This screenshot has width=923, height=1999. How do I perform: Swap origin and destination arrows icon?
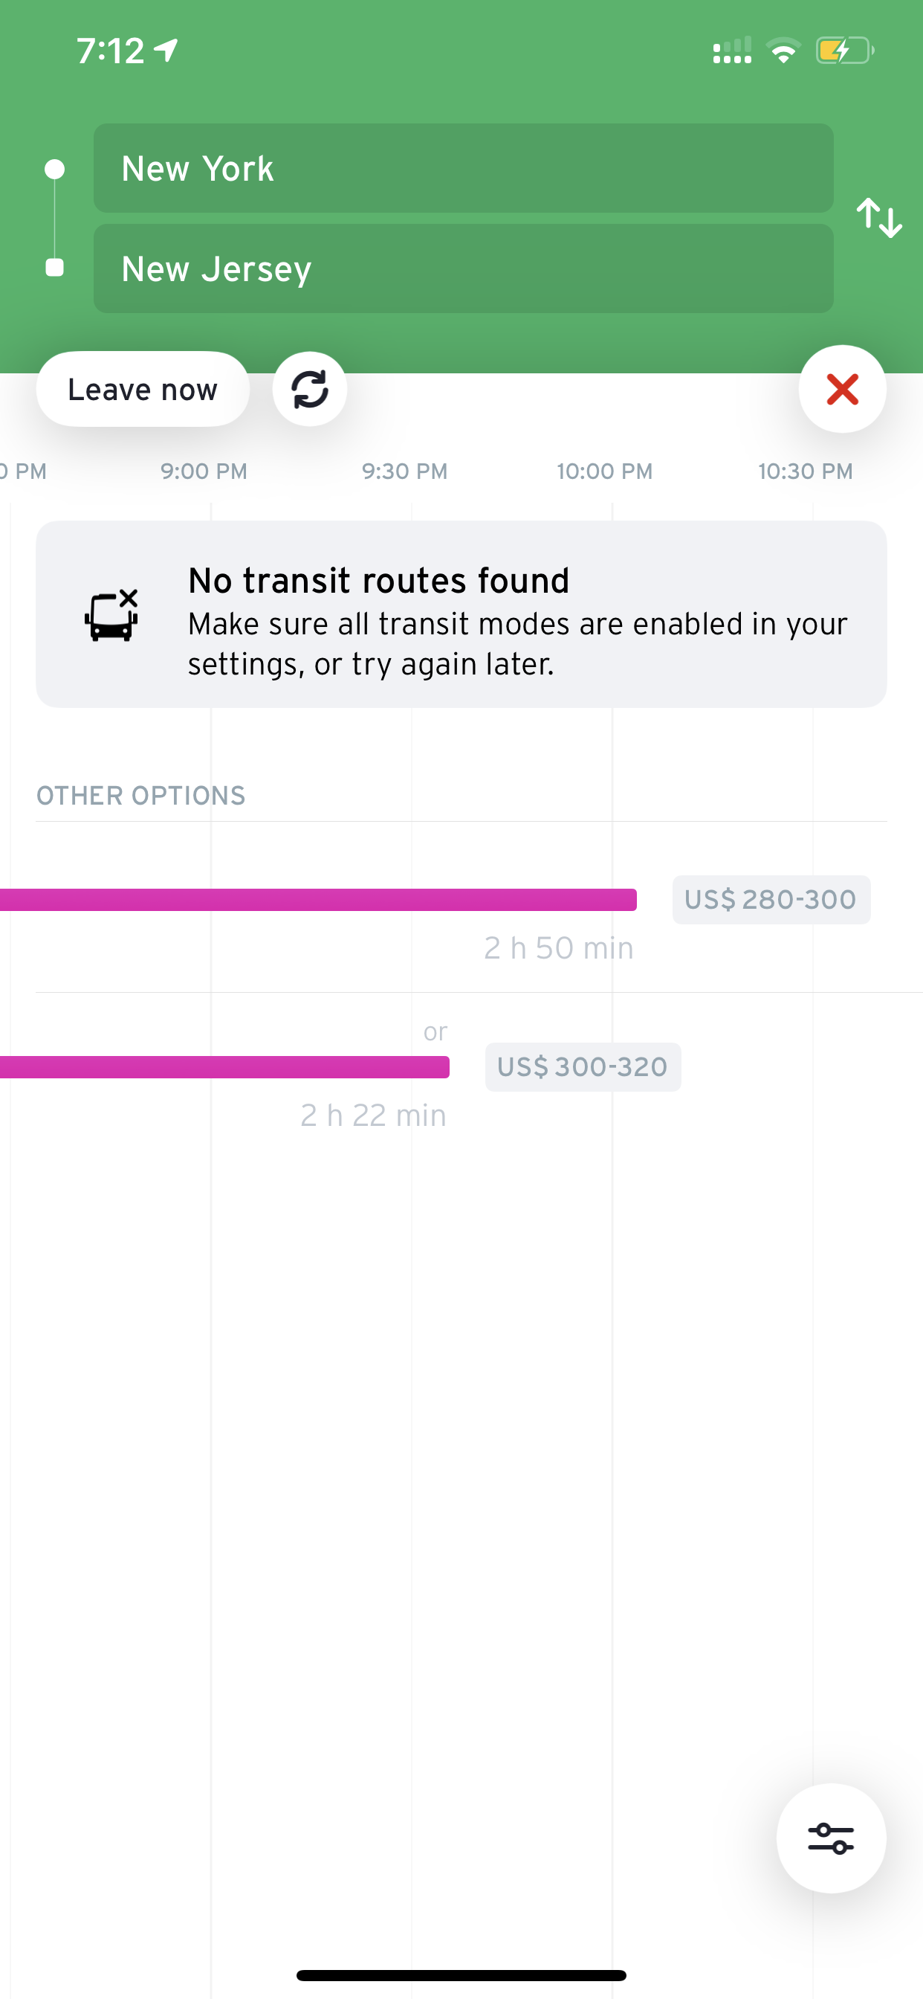point(879,218)
